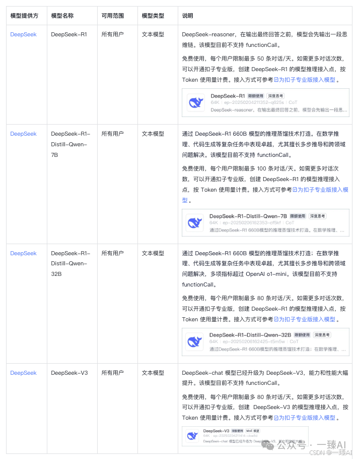Viewport: 357px width, 459px height.
Task: Click 可用范围 column header
Action: pyautogui.click(x=112, y=16)
